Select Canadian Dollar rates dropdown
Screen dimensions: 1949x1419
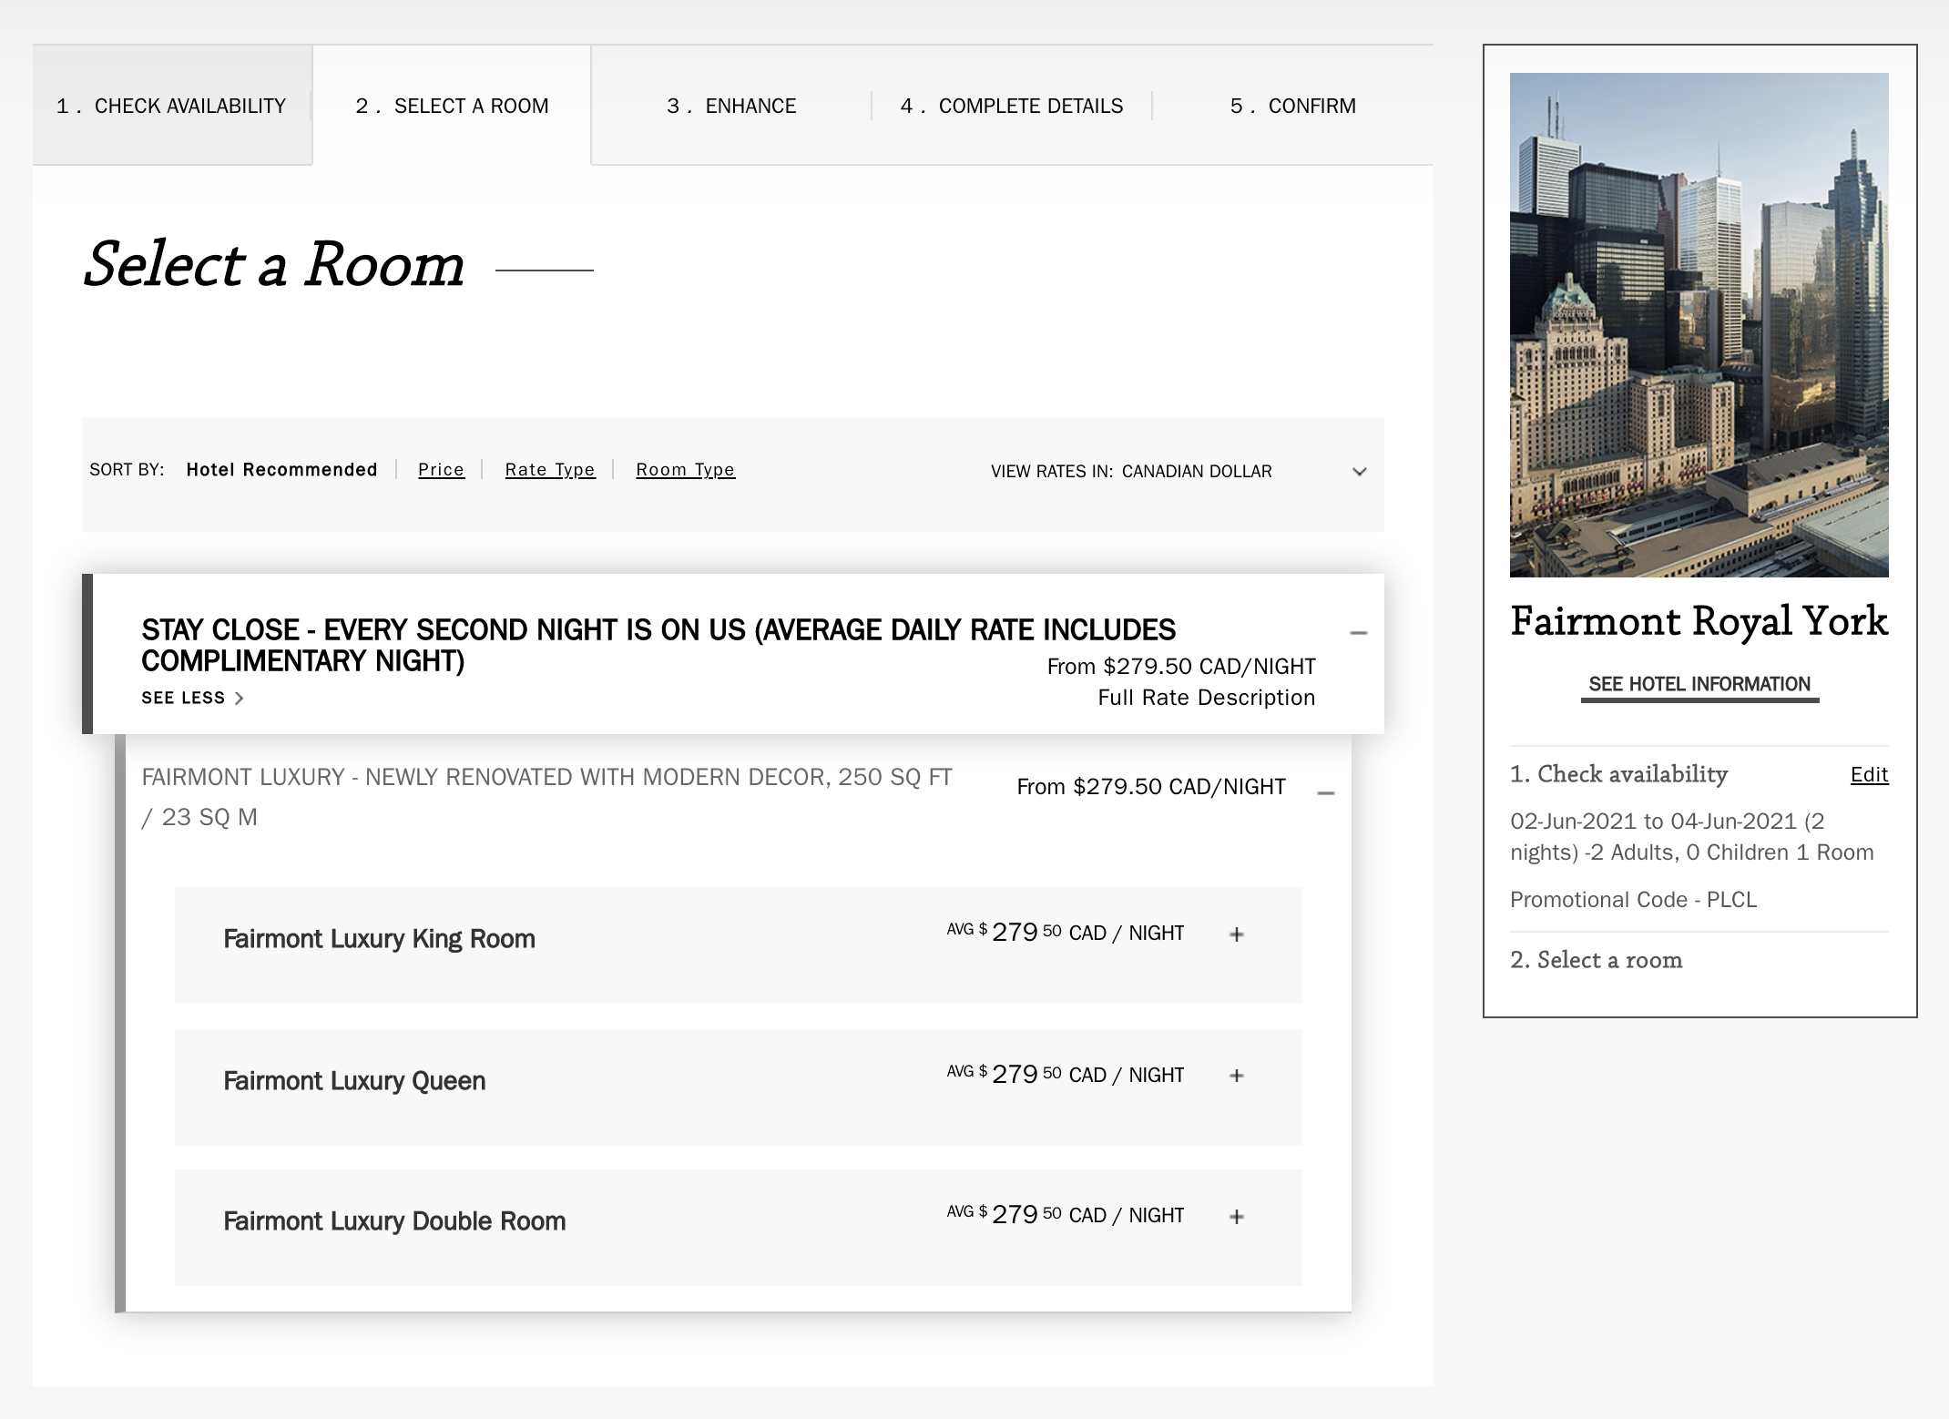(1196, 472)
